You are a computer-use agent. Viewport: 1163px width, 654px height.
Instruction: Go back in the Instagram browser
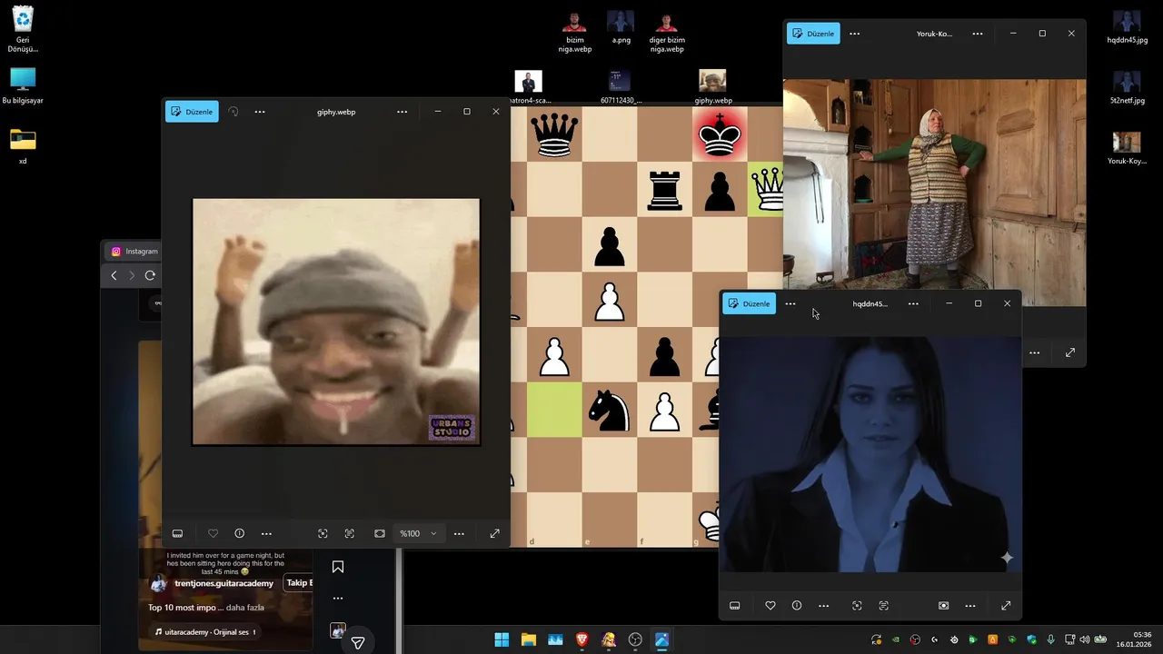click(114, 275)
